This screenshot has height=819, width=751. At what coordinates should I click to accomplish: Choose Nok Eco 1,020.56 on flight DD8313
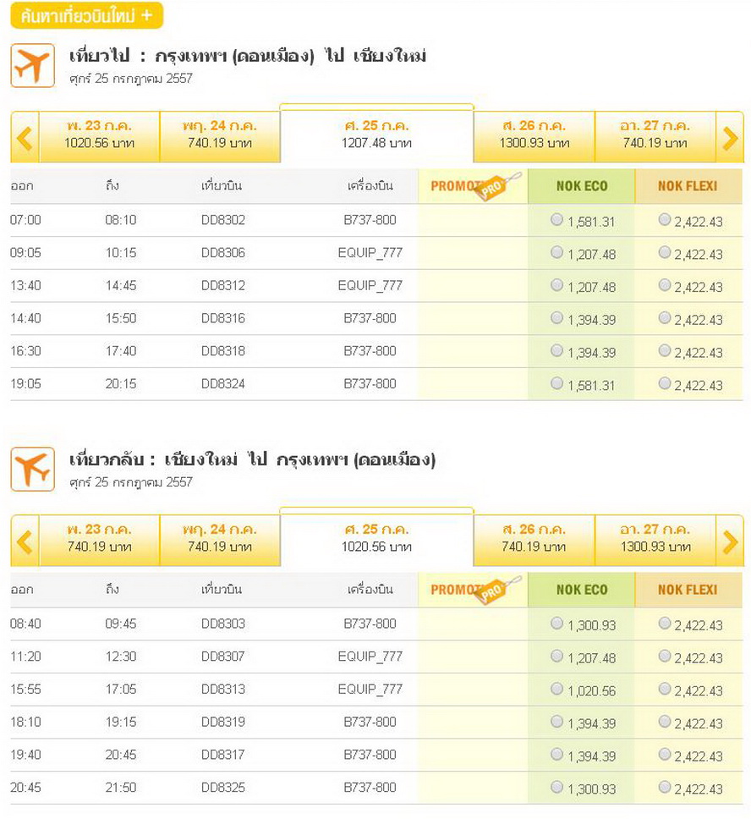556,689
